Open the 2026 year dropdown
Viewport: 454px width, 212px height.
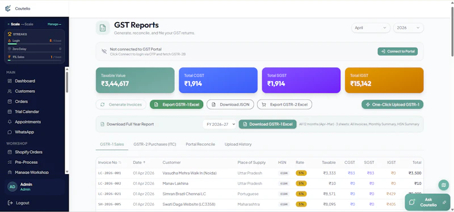408,28
